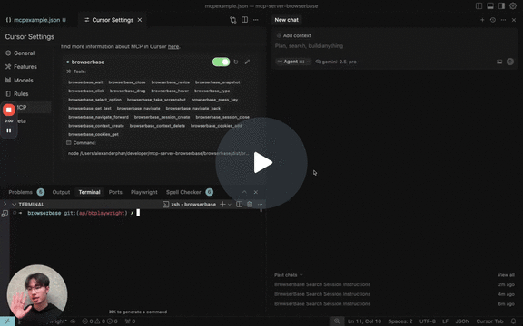Select the Cursor Settings editor tab
The image size is (523, 326).
[113, 20]
